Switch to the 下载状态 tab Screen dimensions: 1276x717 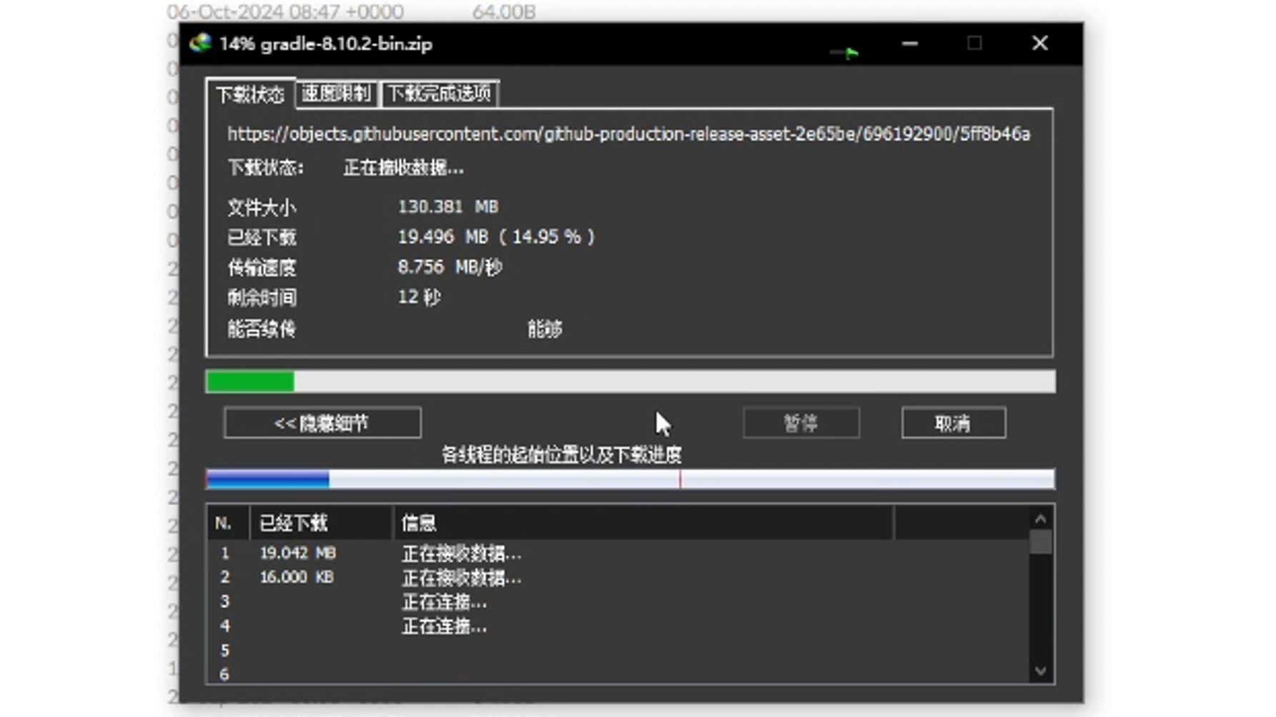point(250,94)
